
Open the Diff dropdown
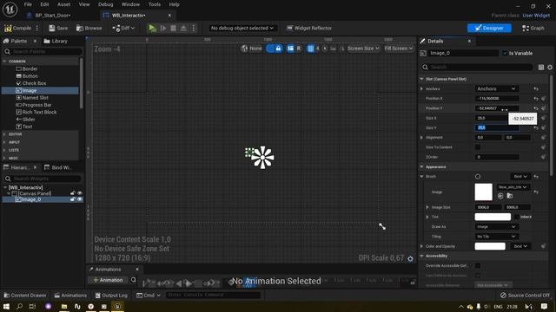click(123, 28)
